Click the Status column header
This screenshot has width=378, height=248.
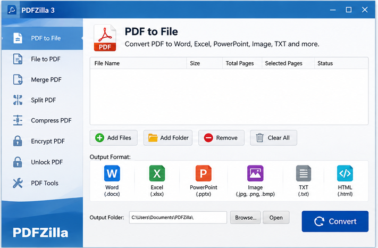[341, 63]
